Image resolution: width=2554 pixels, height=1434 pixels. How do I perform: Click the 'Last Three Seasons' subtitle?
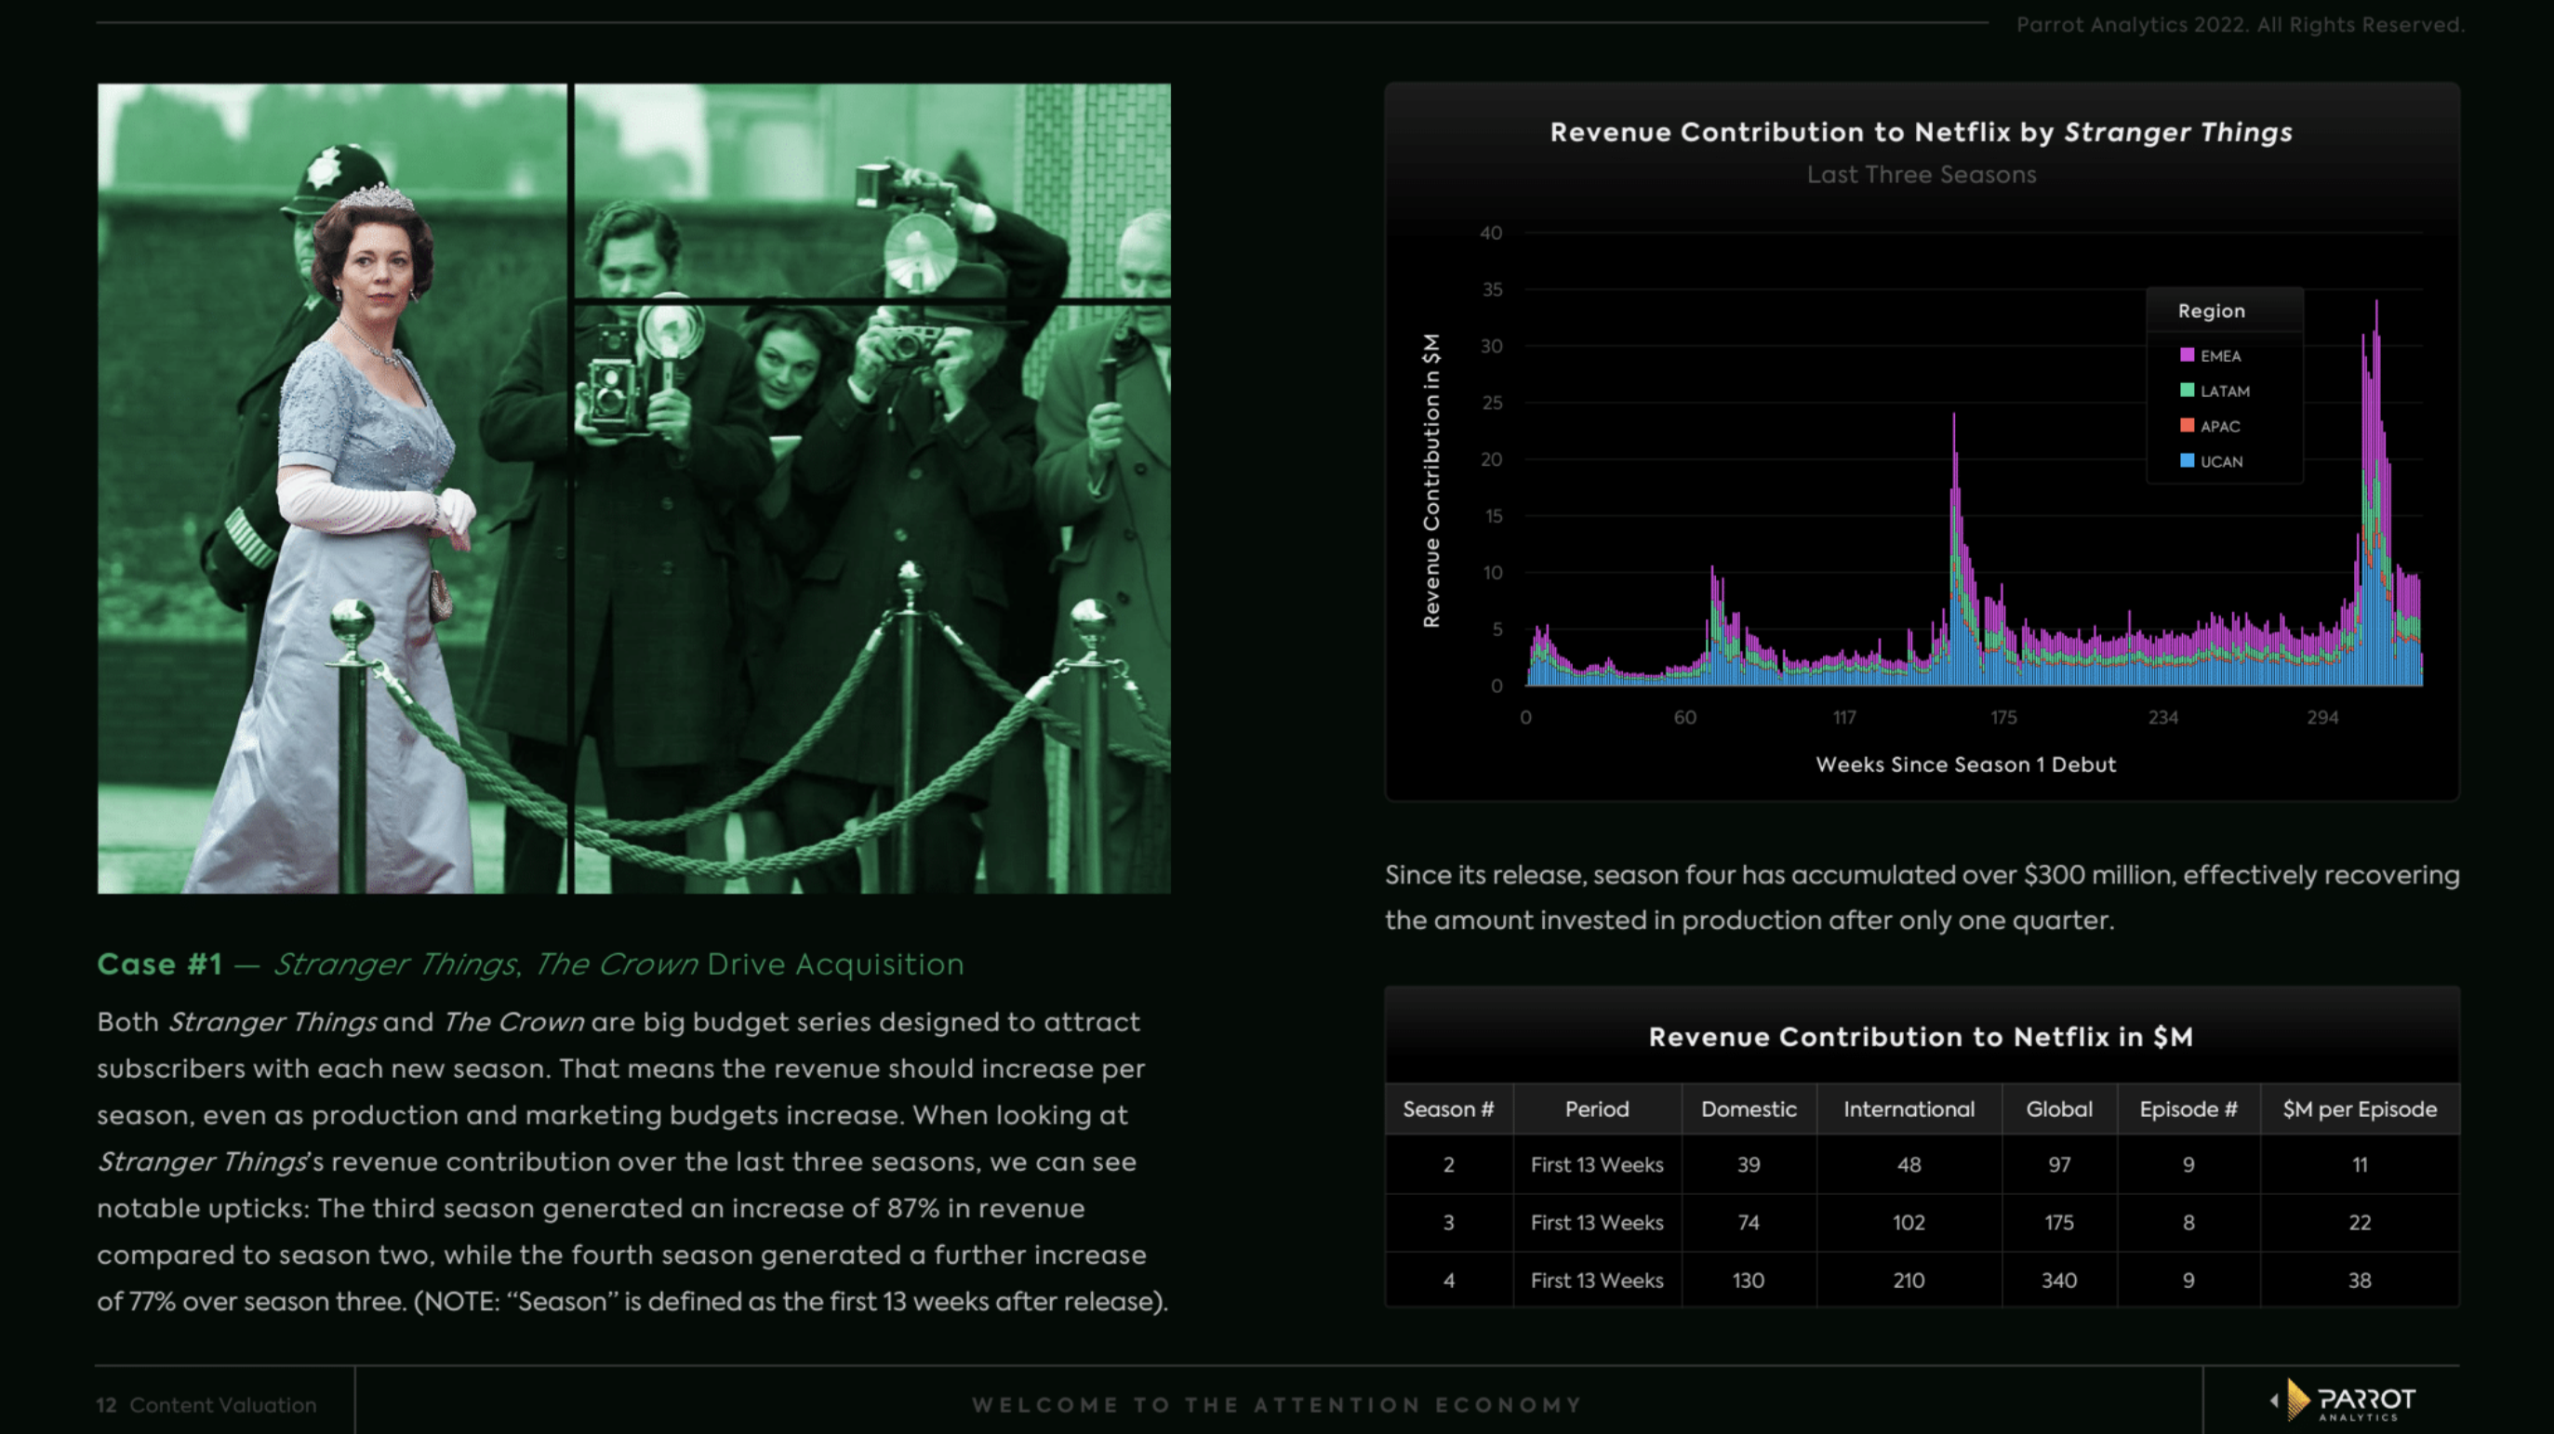pyautogui.click(x=1921, y=175)
